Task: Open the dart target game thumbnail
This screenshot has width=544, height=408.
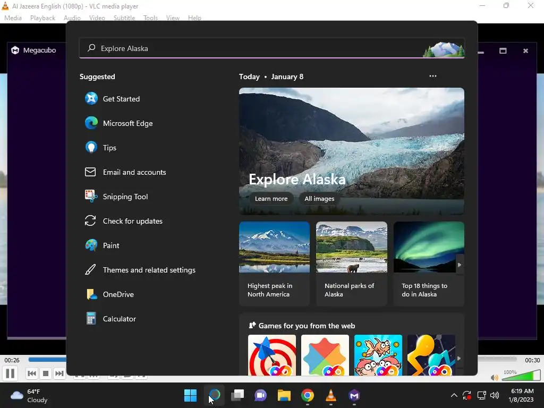Action: 272,355
